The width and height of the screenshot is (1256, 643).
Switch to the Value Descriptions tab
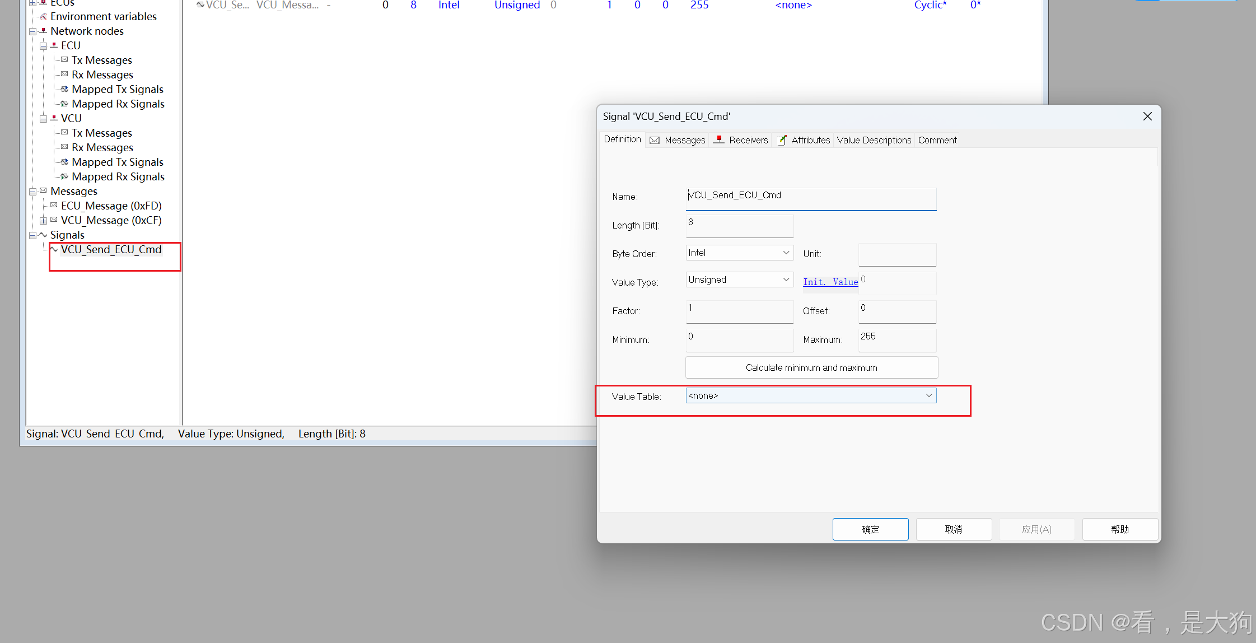point(874,140)
